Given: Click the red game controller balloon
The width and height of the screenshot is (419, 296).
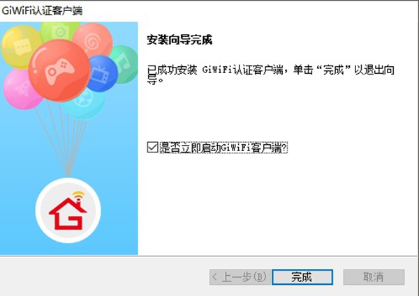Looking at the screenshot, I should pos(59,70).
